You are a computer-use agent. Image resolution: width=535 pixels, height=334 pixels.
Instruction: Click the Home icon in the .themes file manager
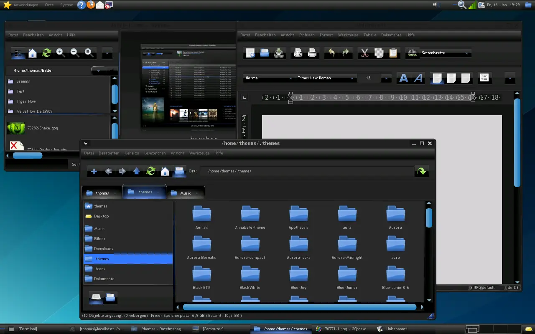point(165,171)
